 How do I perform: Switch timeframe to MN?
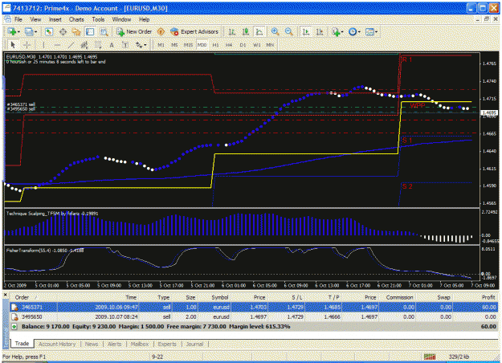[270, 45]
